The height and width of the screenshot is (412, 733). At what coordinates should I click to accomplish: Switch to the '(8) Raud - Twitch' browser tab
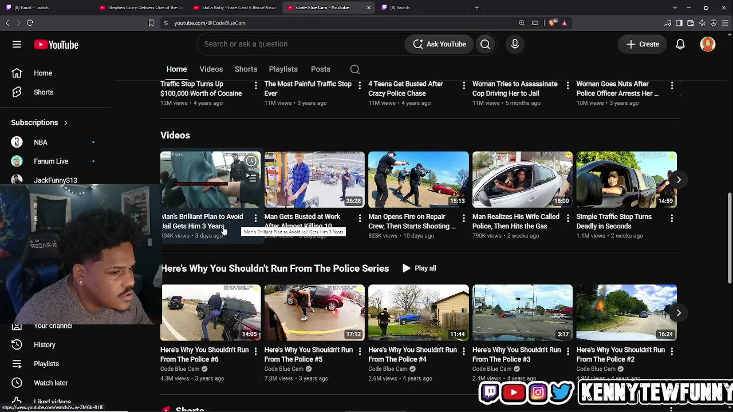tap(46, 7)
